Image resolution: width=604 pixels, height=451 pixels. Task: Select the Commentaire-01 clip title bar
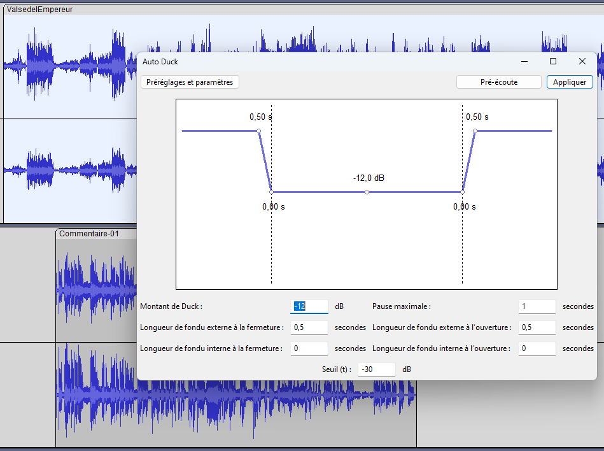click(x=95, y=234)
